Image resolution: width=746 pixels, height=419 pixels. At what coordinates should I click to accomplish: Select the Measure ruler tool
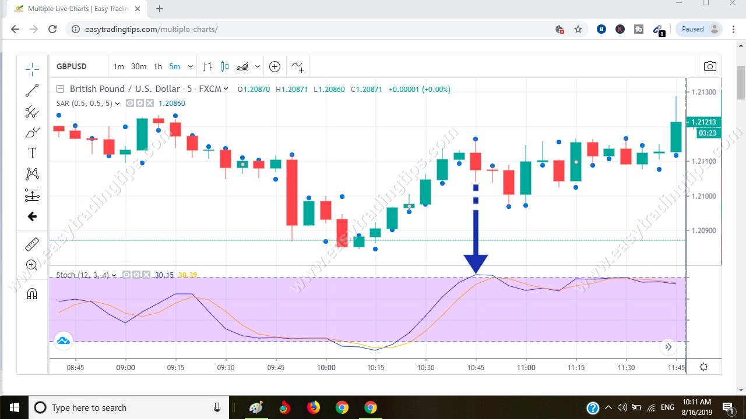(32, 244)
